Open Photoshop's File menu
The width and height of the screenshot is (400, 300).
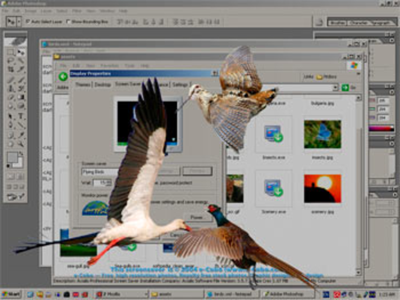pyautogui.click(x=5, y=11)
